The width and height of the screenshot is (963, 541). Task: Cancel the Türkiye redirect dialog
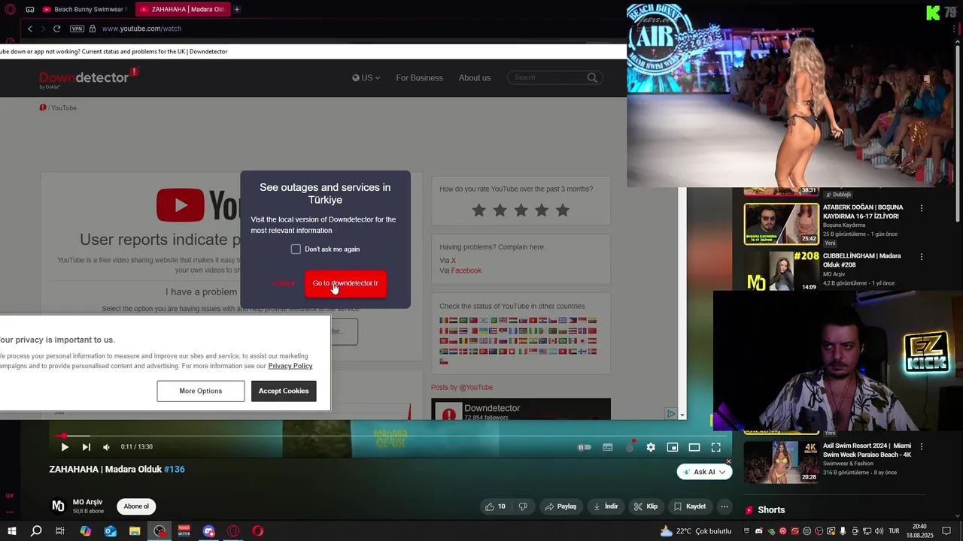coord(284,283)
